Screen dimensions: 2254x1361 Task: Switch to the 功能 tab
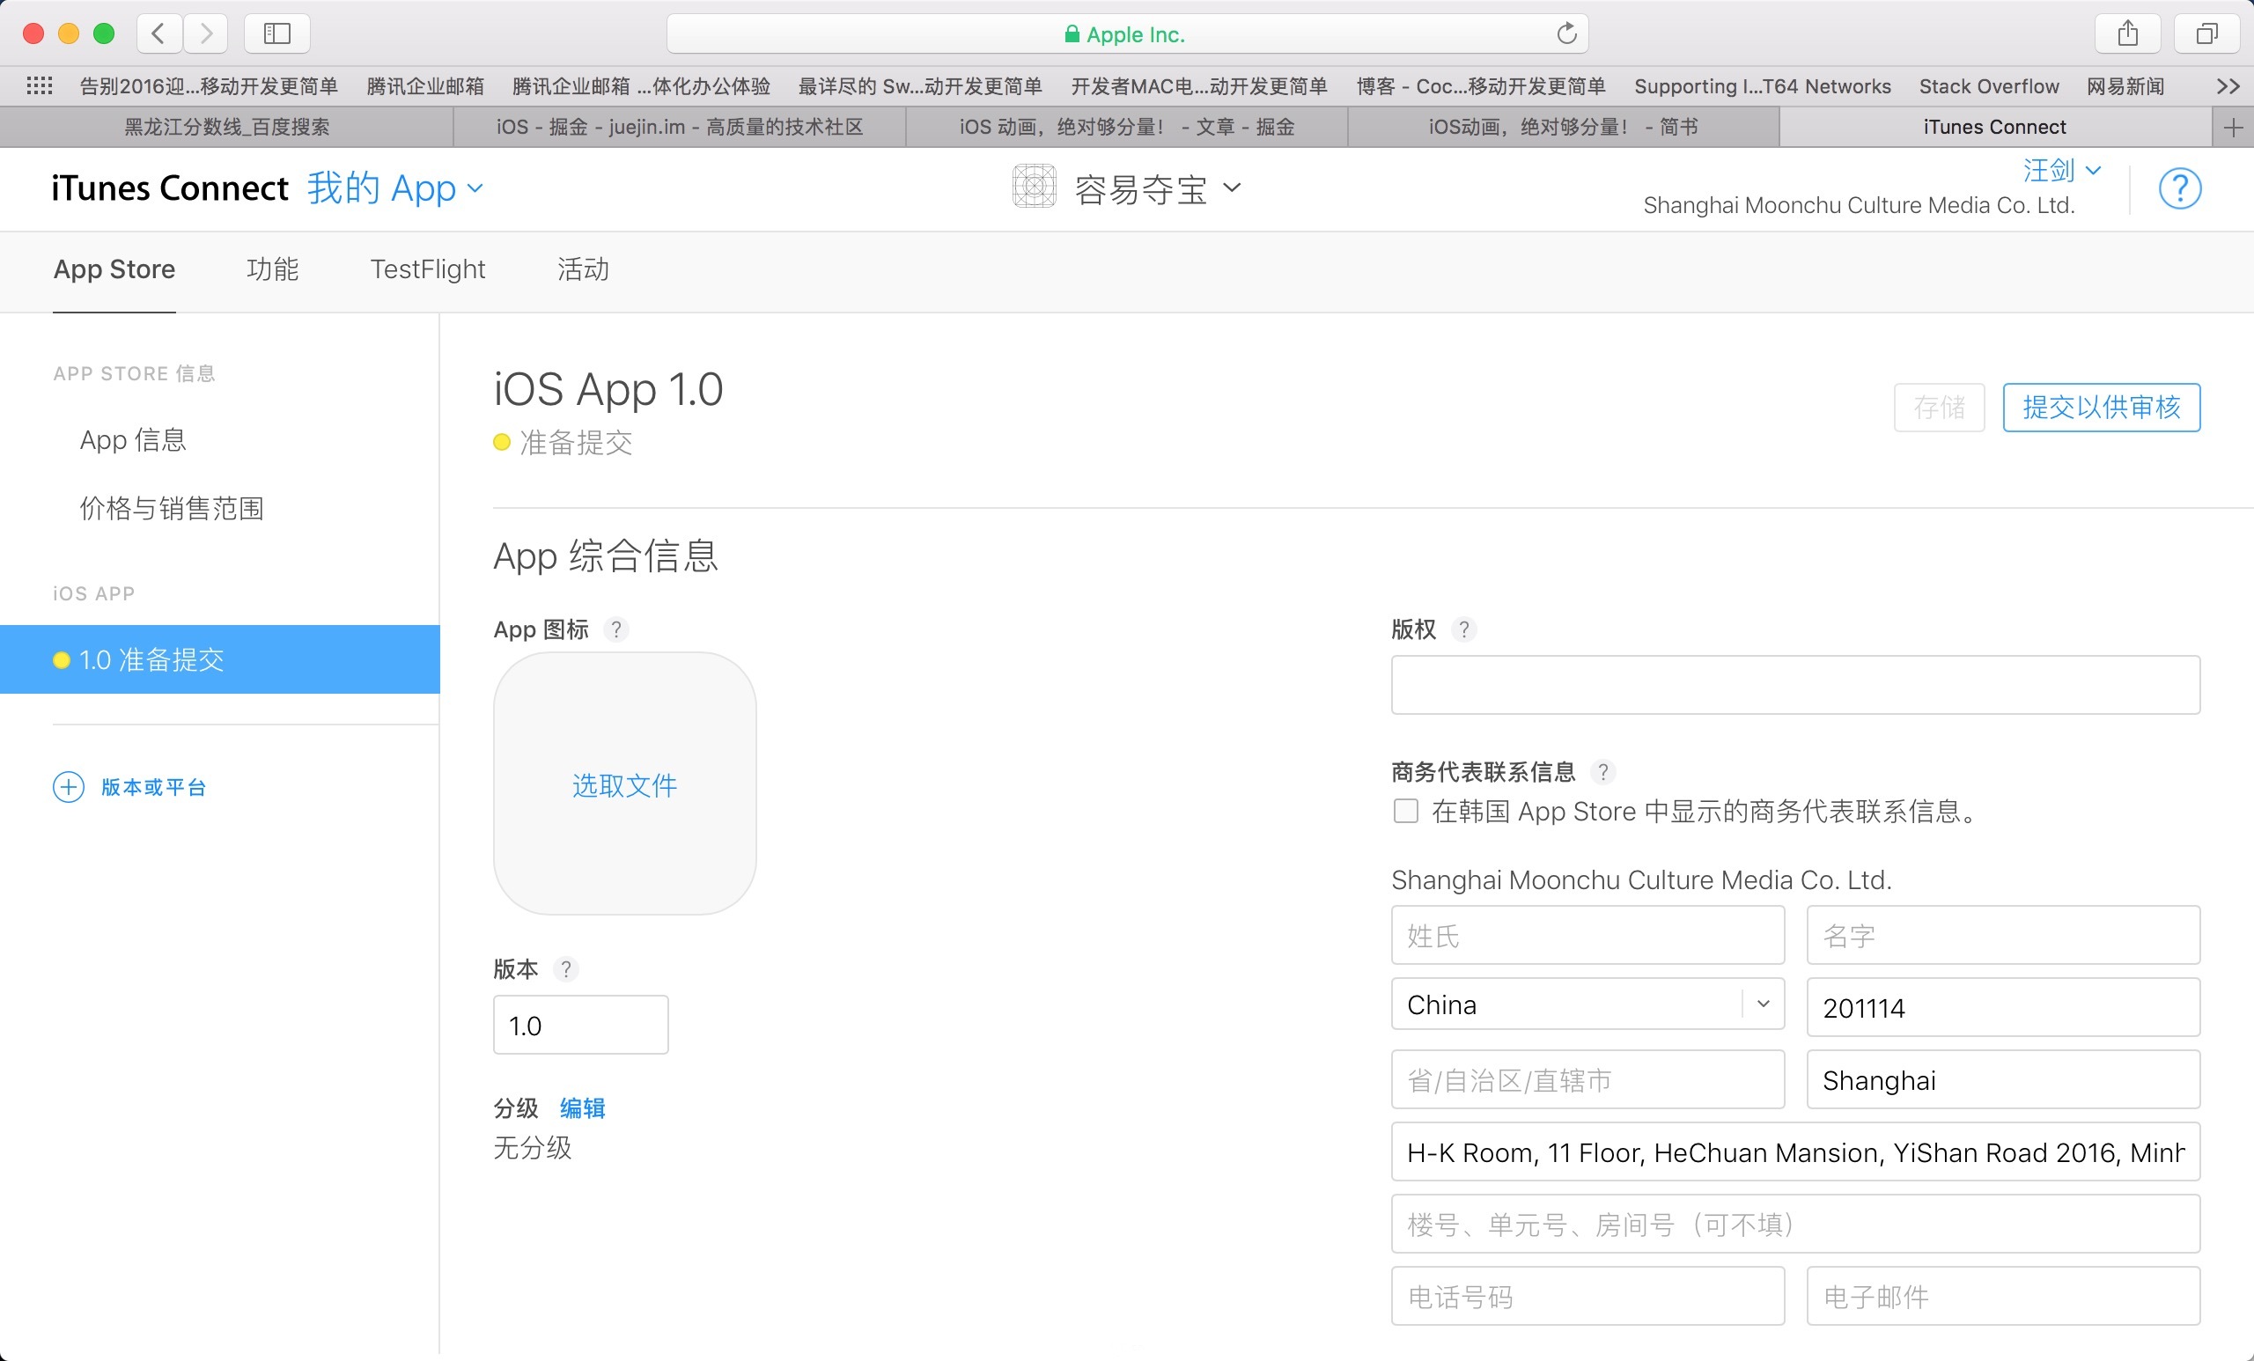pos(273,269)
